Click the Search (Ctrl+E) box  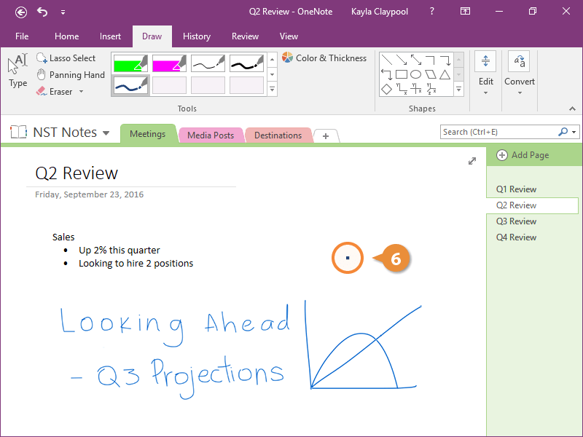[498, 132]
